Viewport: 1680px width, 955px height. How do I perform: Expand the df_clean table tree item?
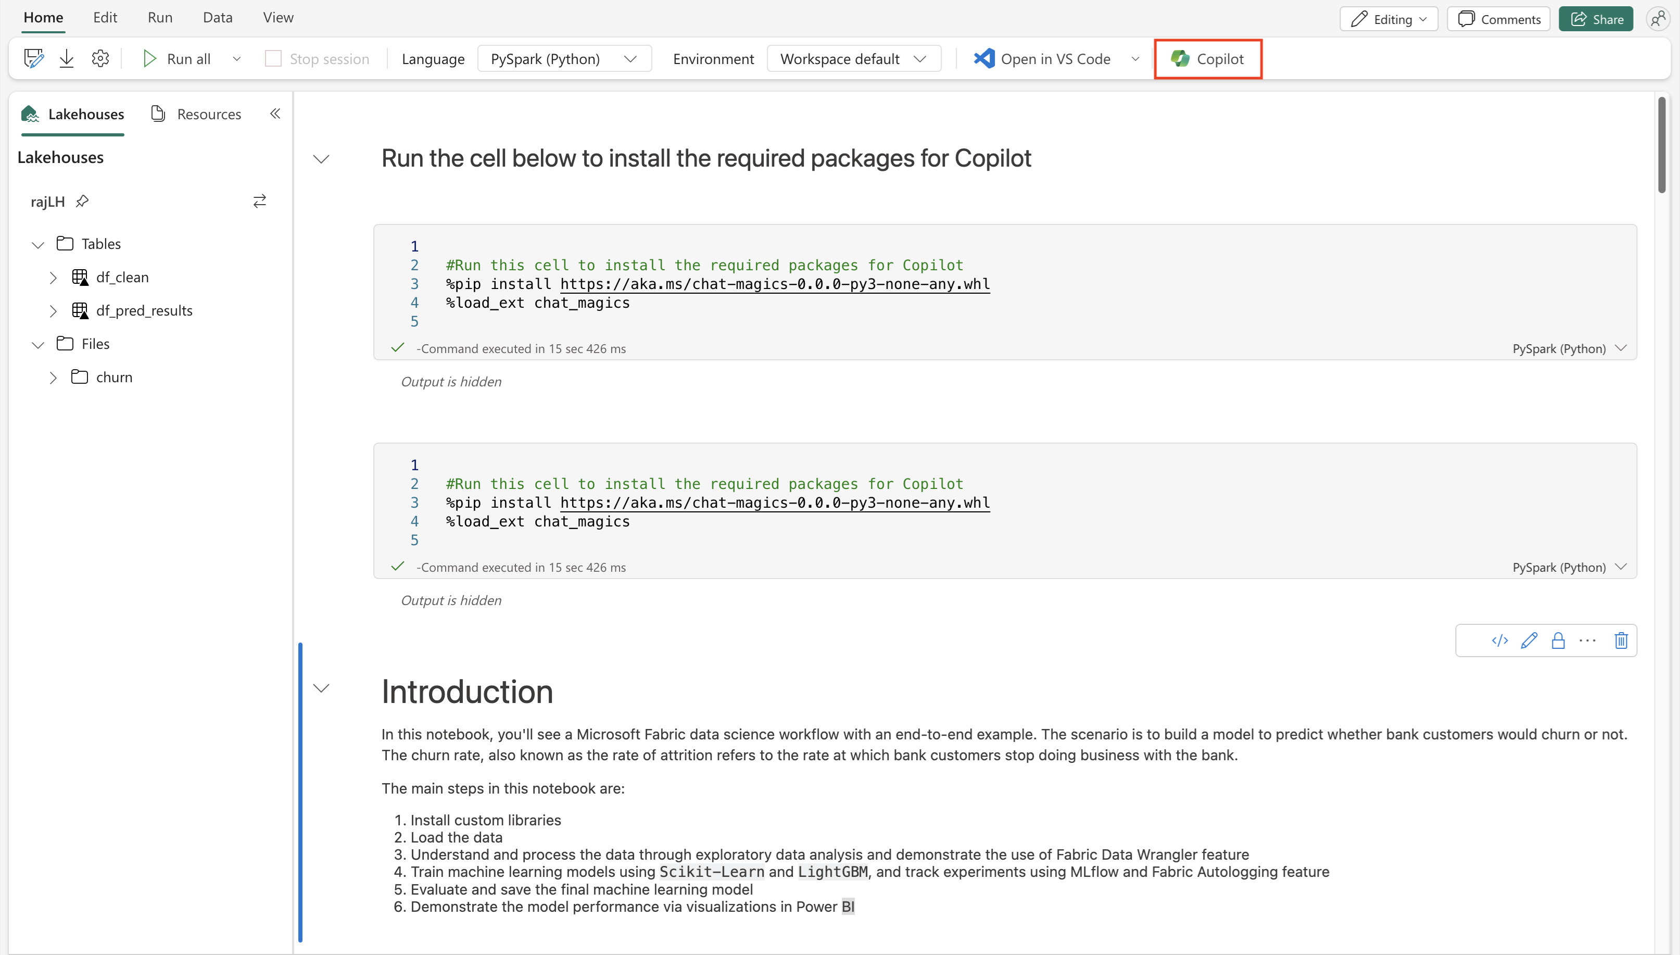(x=51, y=277)
